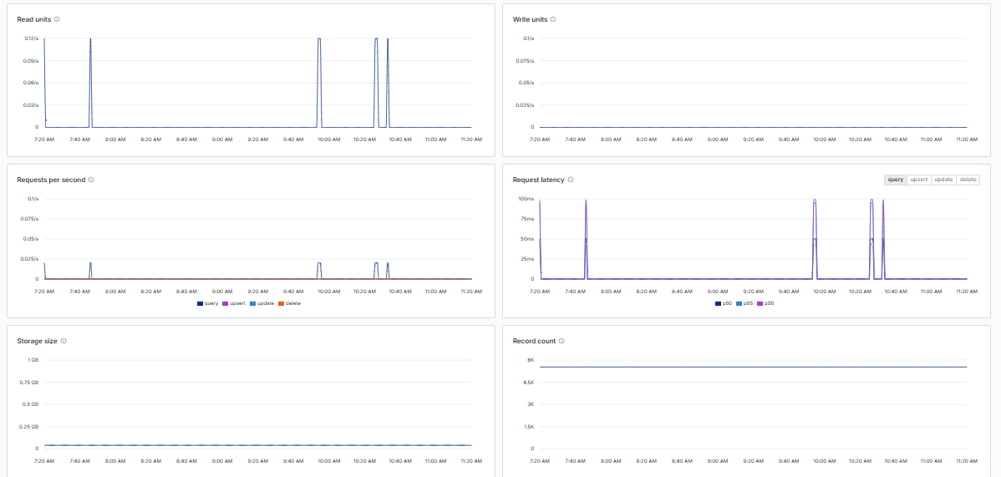This screenshot has height=477, width=1001.
Task: Toggle the p50 latency legend item
Action: pos(724,303)
